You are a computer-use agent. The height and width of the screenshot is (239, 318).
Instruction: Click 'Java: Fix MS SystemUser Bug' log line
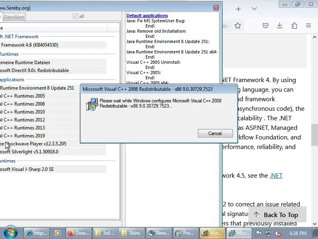click(x=155, y=21)
